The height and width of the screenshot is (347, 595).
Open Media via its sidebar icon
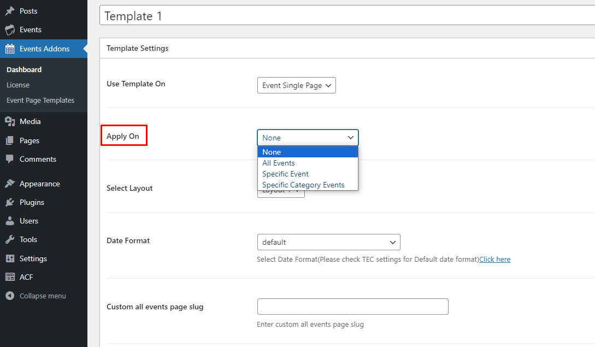pyautogui.click(x=10, y=121)
